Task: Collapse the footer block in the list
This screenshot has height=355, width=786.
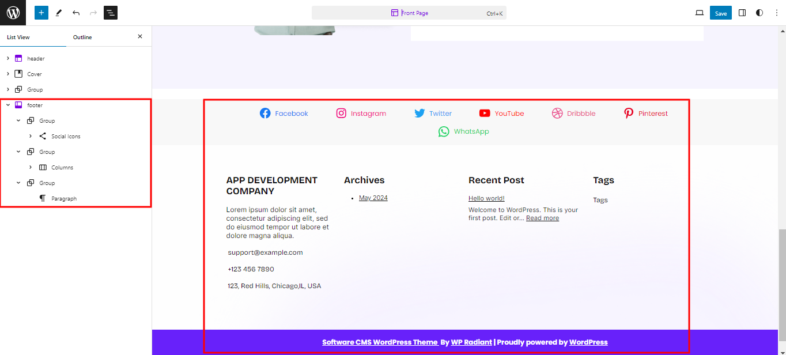Action: click(7, 105)
